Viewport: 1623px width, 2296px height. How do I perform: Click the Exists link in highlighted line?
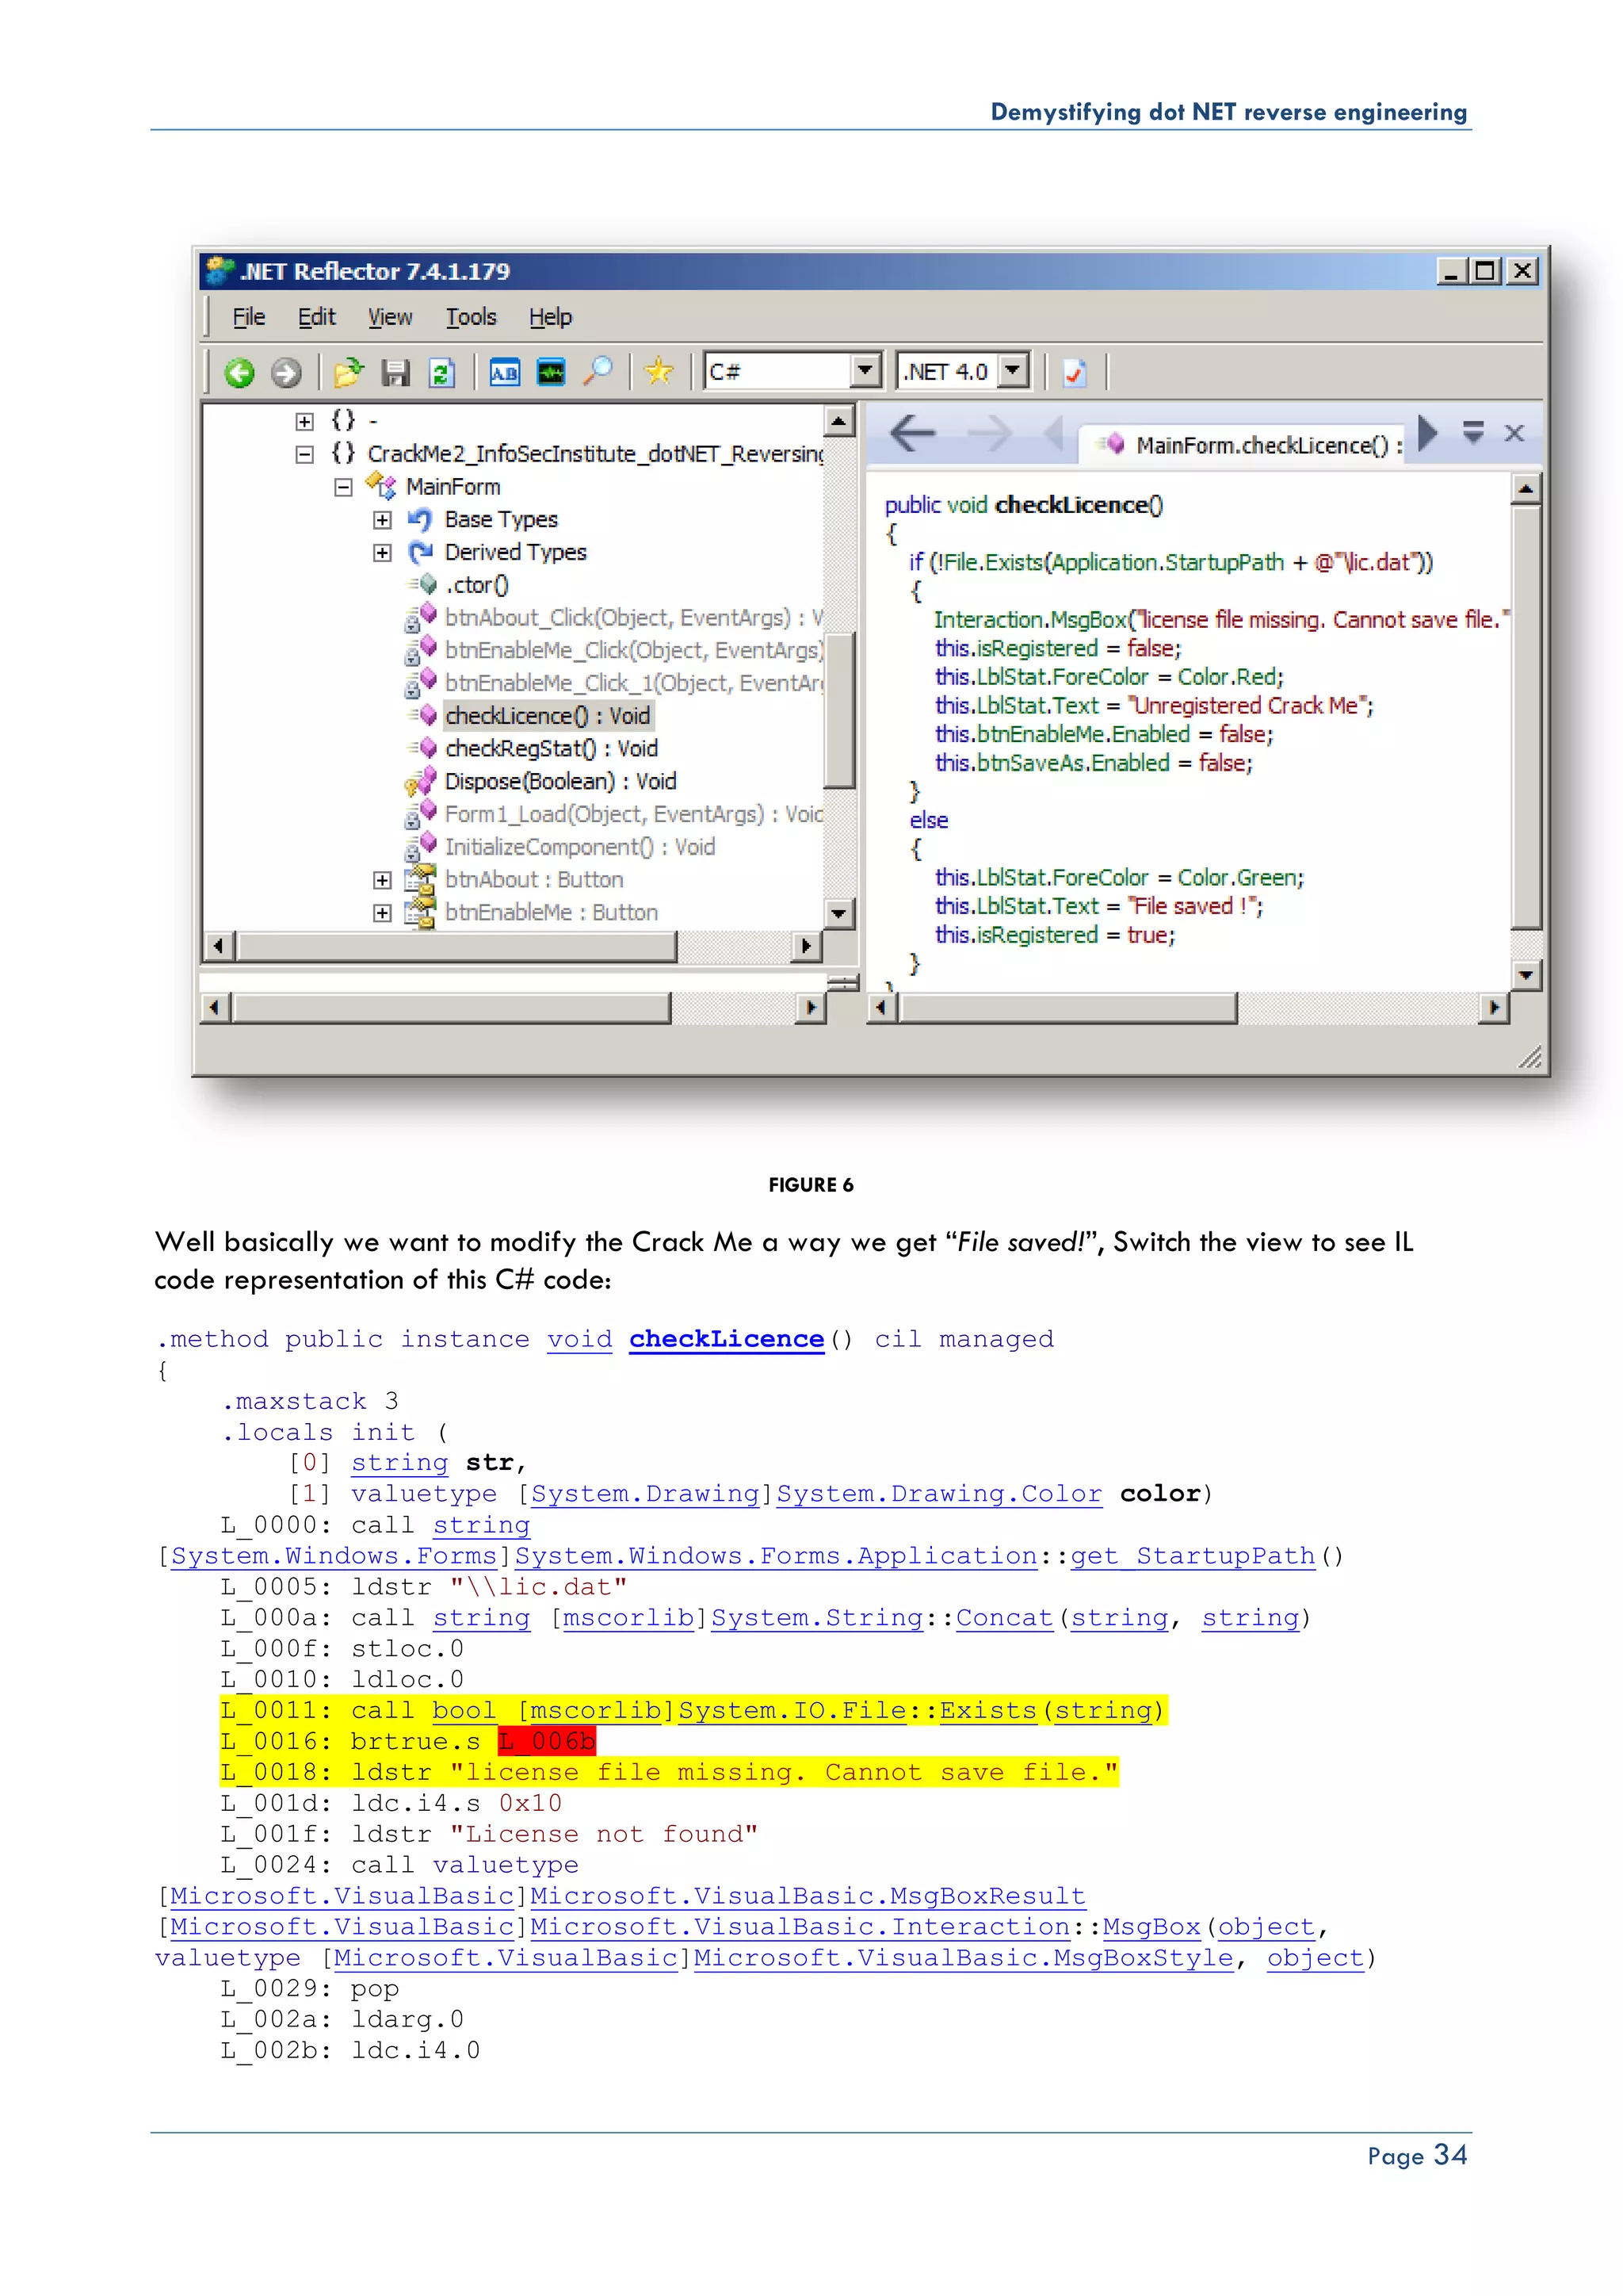point(987,1711)
